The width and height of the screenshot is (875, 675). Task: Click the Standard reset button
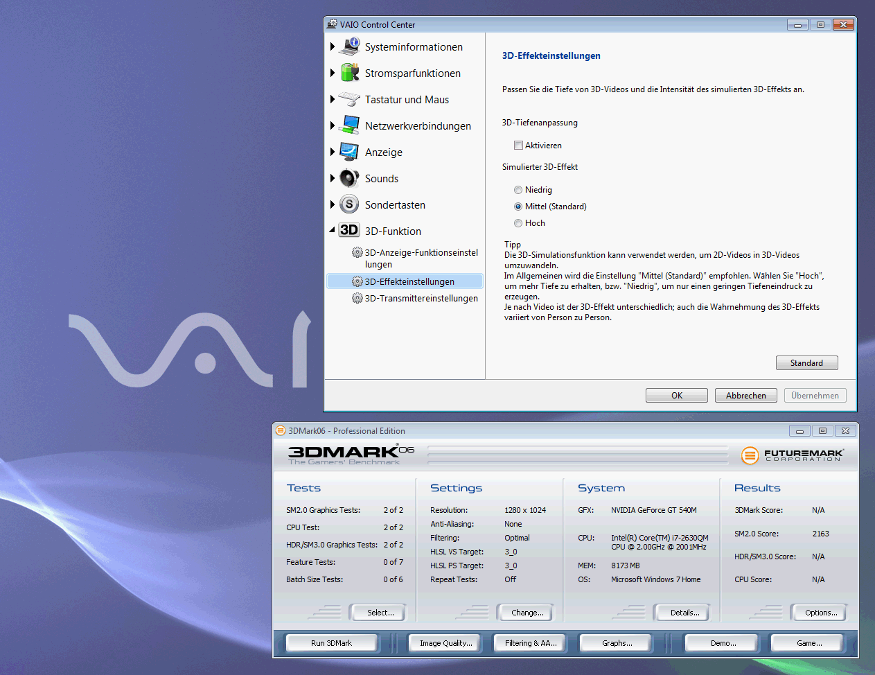pos(806,362)
